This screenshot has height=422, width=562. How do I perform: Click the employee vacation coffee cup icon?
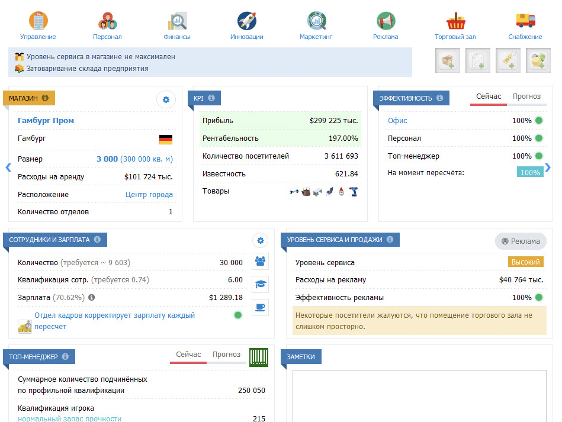(x=260, y=307)
